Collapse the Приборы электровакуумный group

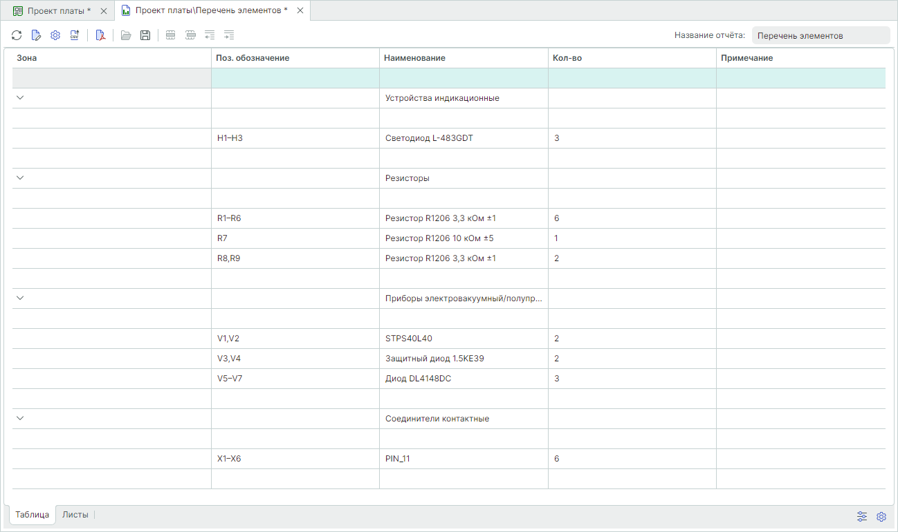pos(20,298)
